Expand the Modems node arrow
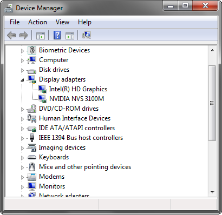Viewport: 222px width, 215px height. [x=22, y=177]
